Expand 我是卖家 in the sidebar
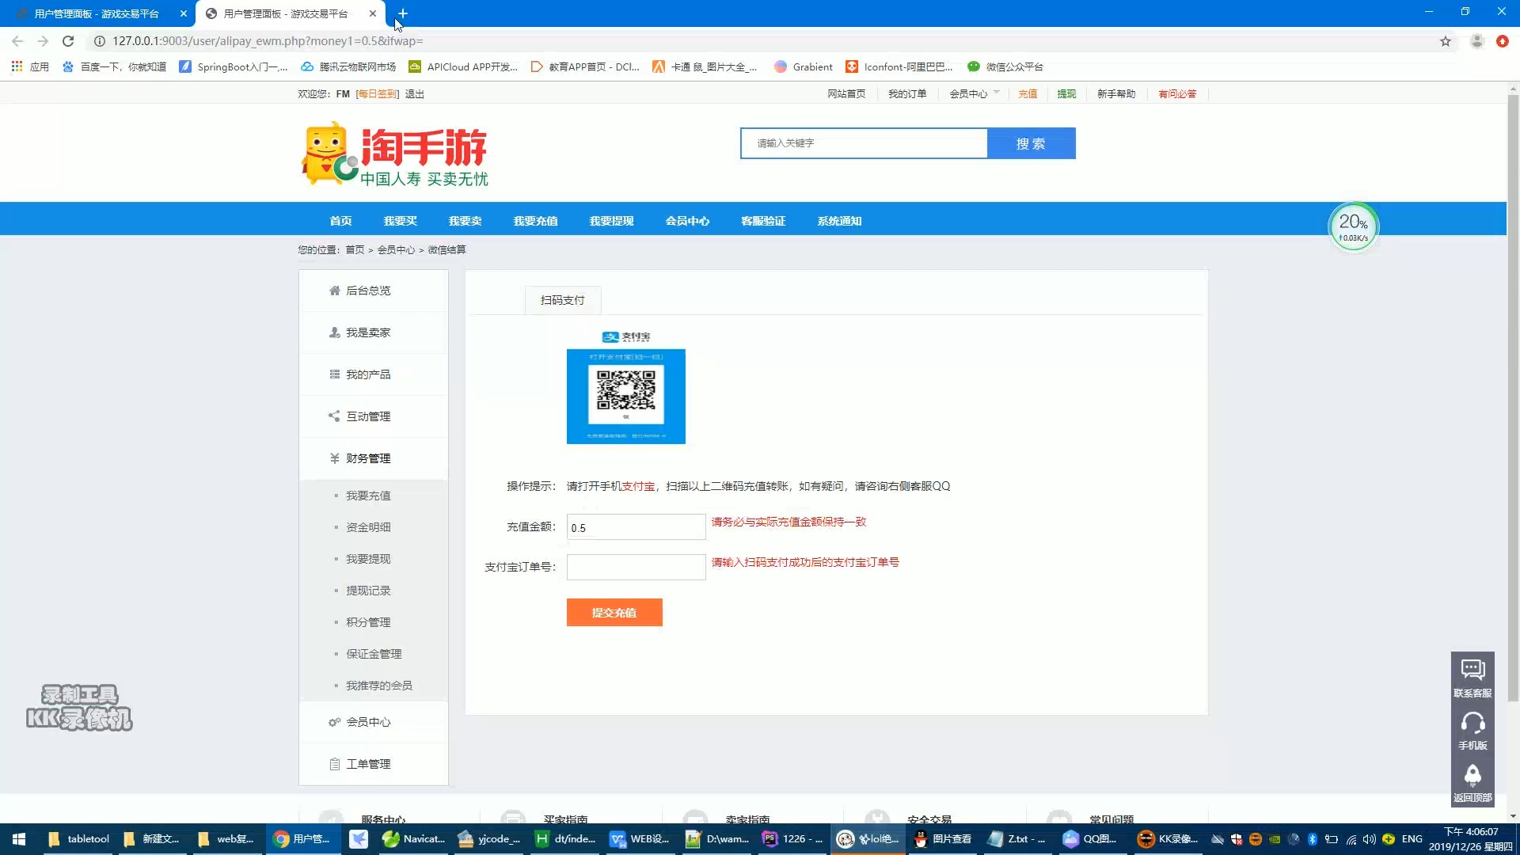This screenshot has height=855, width=1520. 374,332
